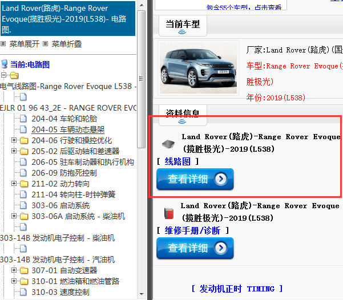Select EJLR 01 96 43_2E tree row

(x=68, y=108)
